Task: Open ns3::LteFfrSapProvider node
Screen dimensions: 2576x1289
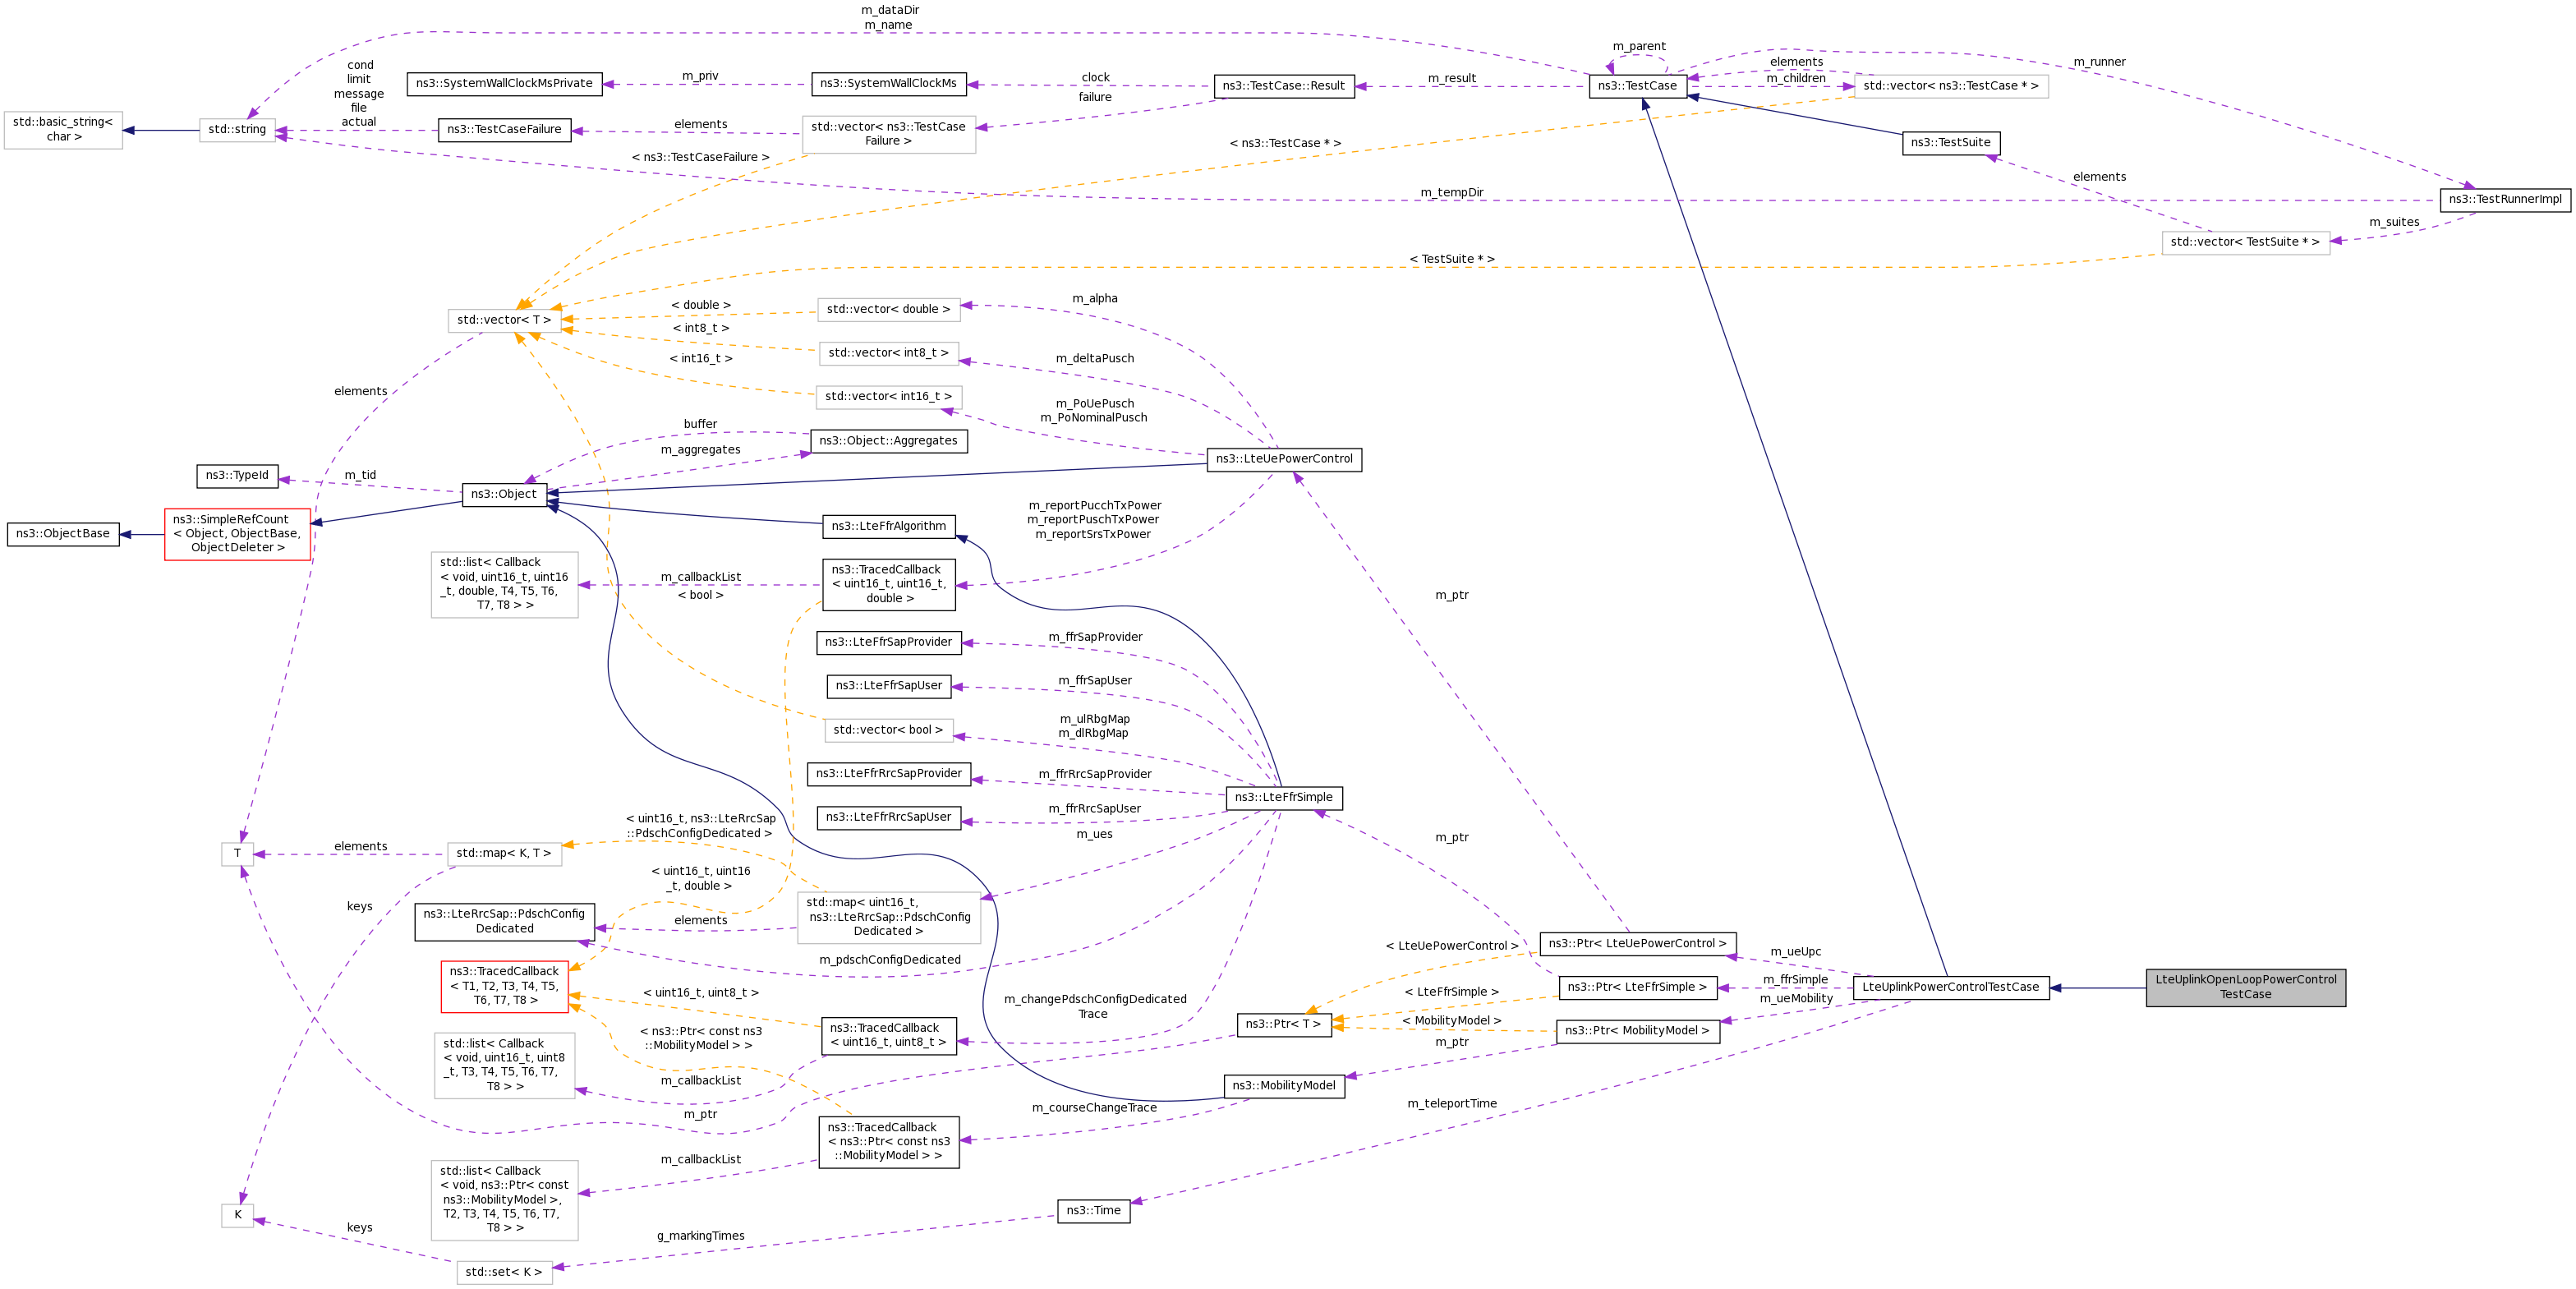Action: [888, 643]
